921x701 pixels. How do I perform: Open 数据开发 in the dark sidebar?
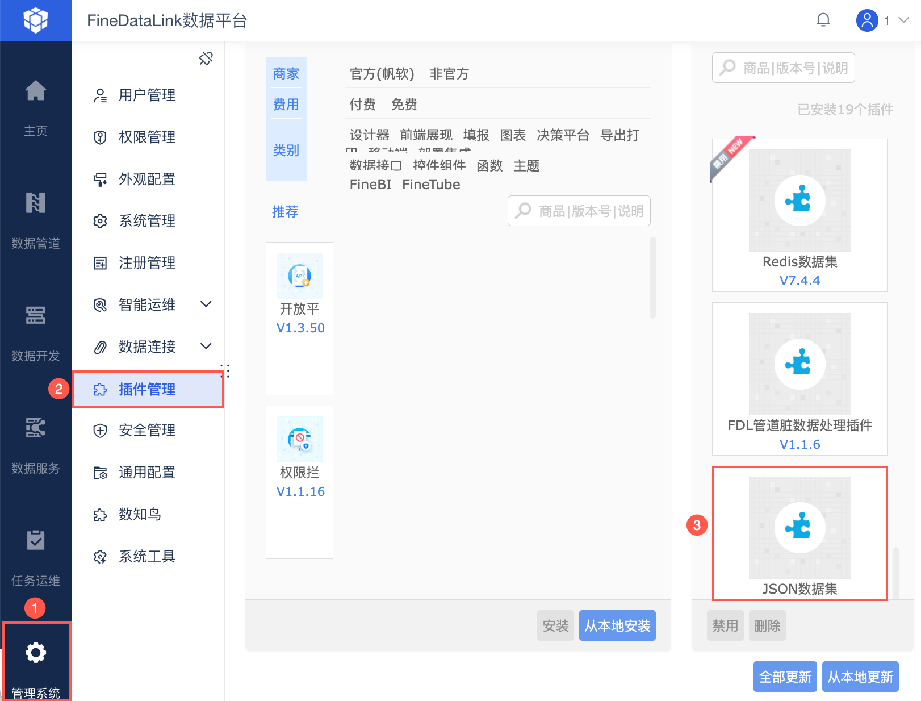point(35,333)
